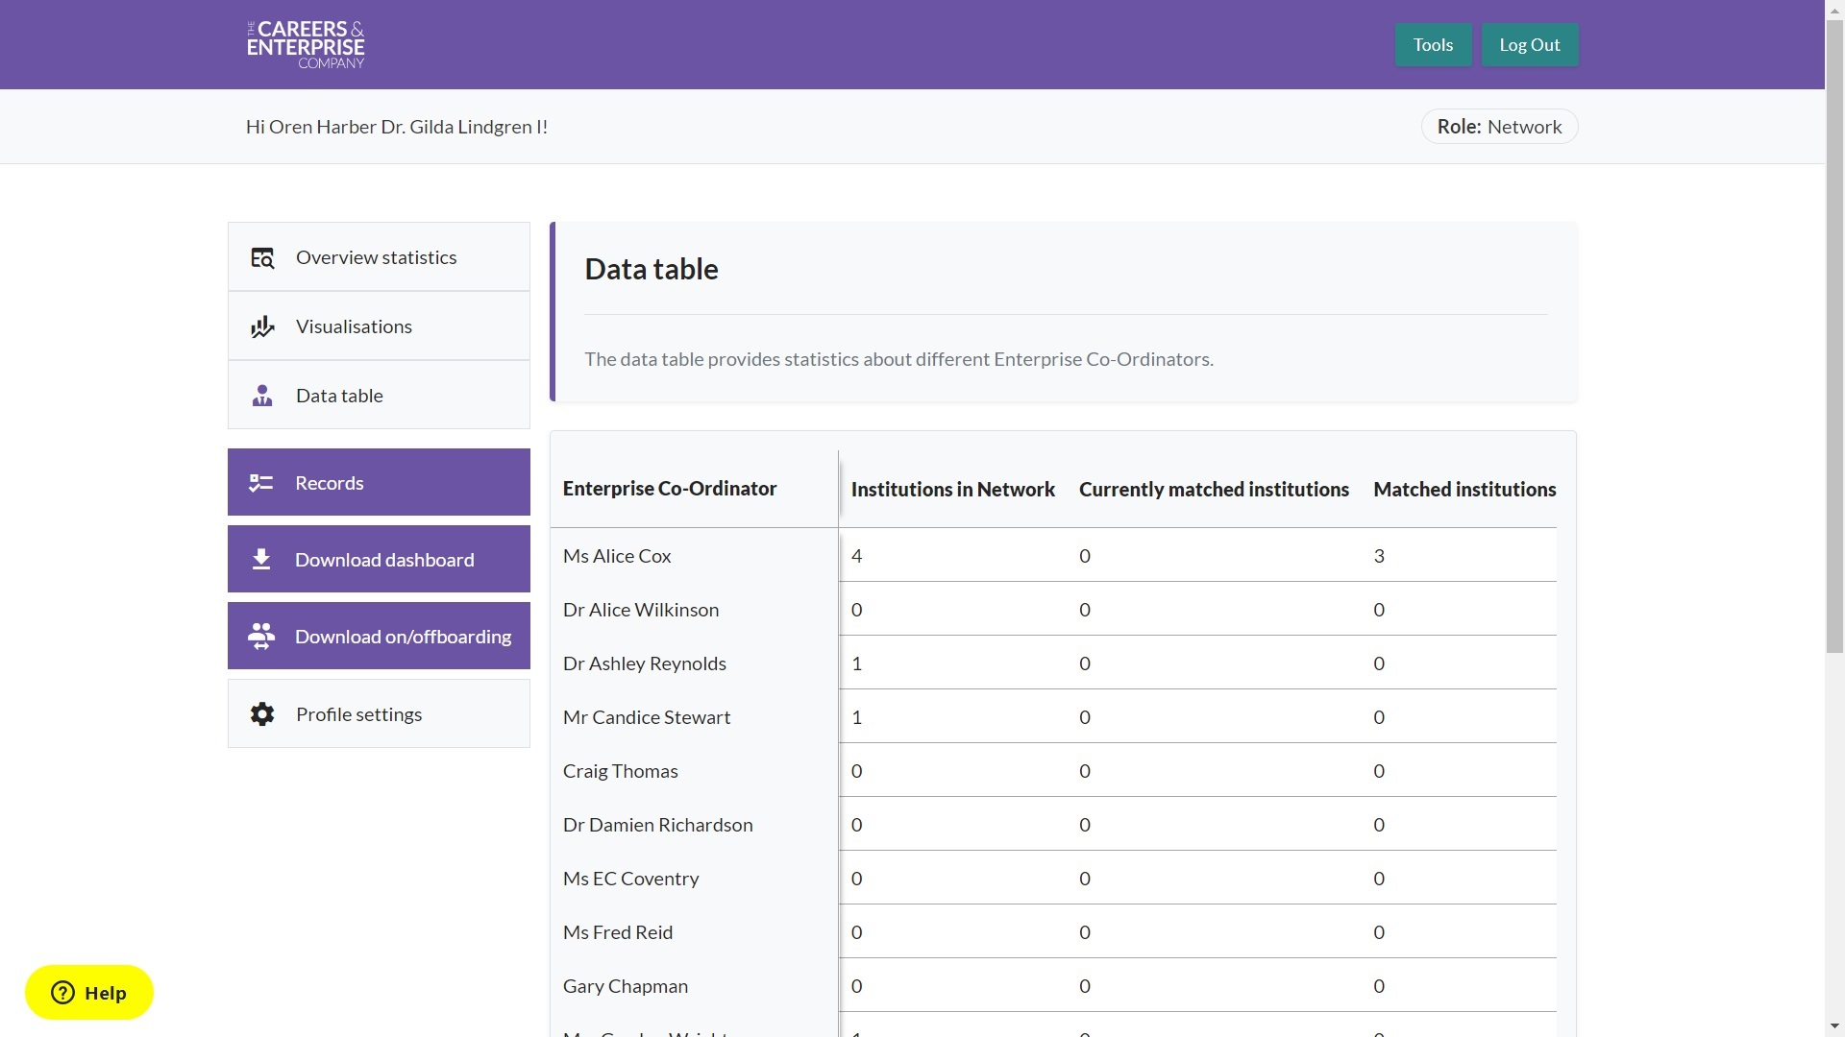Click the Institutions in Network column header
The width and height of the screenshot is (1845, 1037).
click(952, 490)
